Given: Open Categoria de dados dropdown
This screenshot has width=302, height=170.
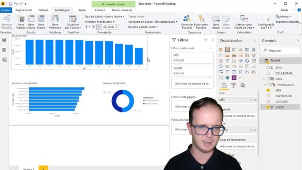Looking at the screenshot, I should point(153,22).
